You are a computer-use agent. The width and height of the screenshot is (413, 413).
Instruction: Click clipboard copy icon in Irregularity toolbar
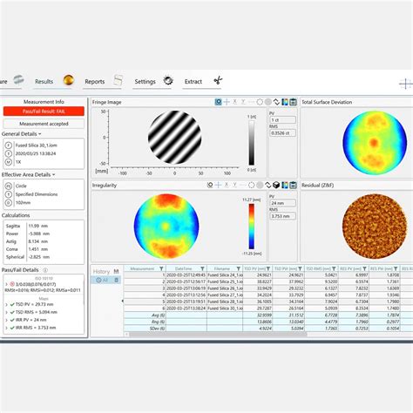pyautogui.click(x=293, y=185)
